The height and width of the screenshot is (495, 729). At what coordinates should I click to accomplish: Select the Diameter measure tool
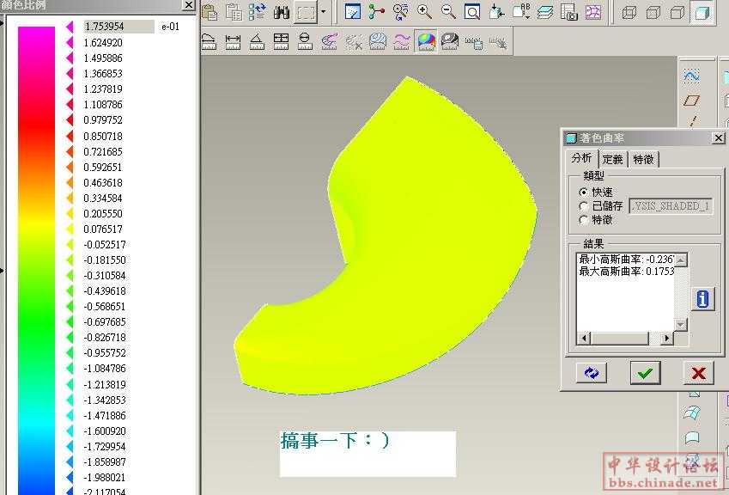(305, 41)
